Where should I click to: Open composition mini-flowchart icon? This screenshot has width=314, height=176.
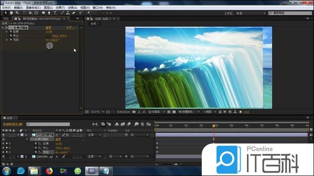(x=95, y=124)
